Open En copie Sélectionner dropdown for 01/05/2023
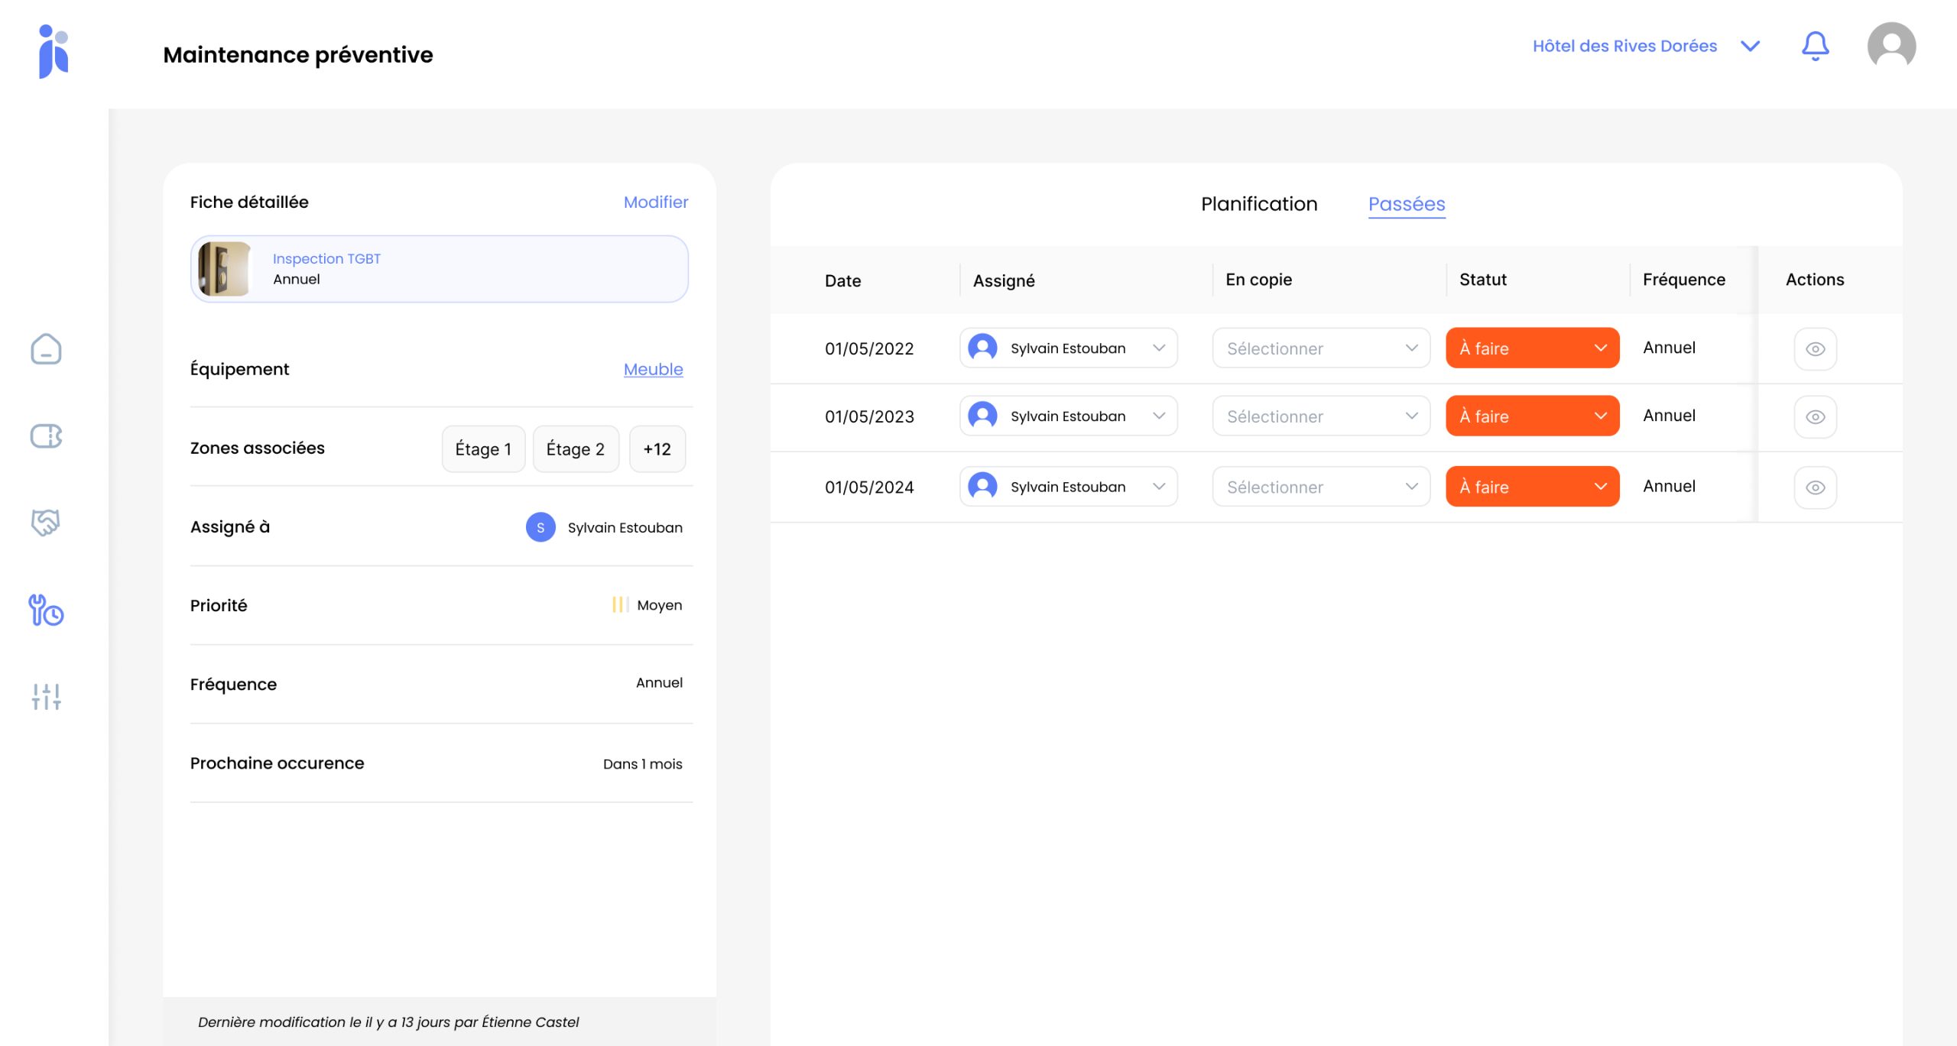The width and height of the screenshot is (1957, 1046). tap(1321, 416)
